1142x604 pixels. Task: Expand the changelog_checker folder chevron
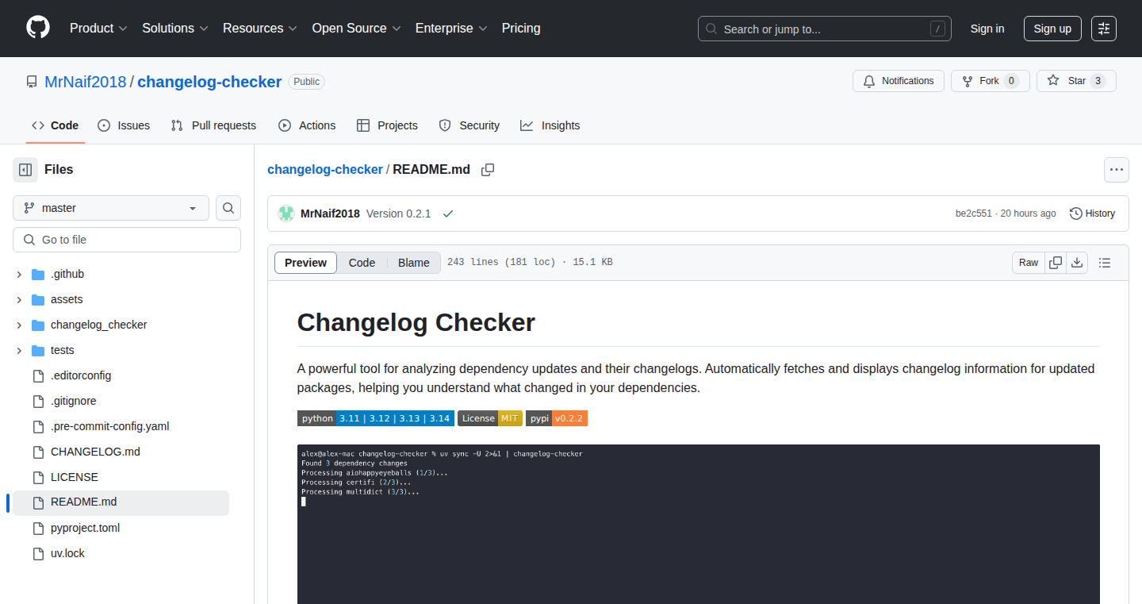[19, 325]
